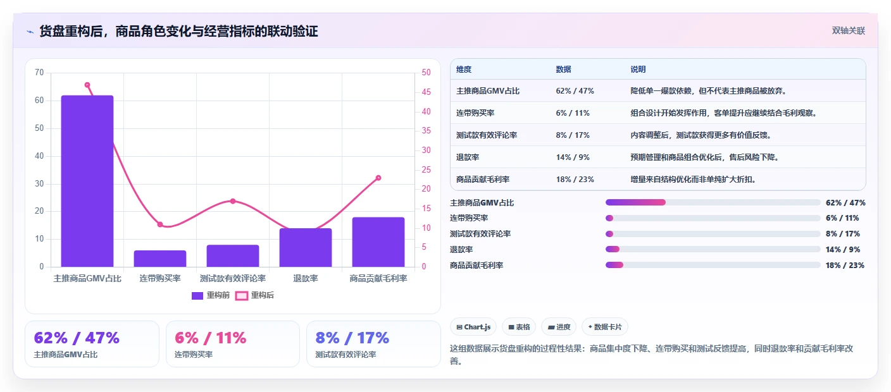
Task: Click the 测试款有效评论率 progress bar
Action: pos(713,234)
